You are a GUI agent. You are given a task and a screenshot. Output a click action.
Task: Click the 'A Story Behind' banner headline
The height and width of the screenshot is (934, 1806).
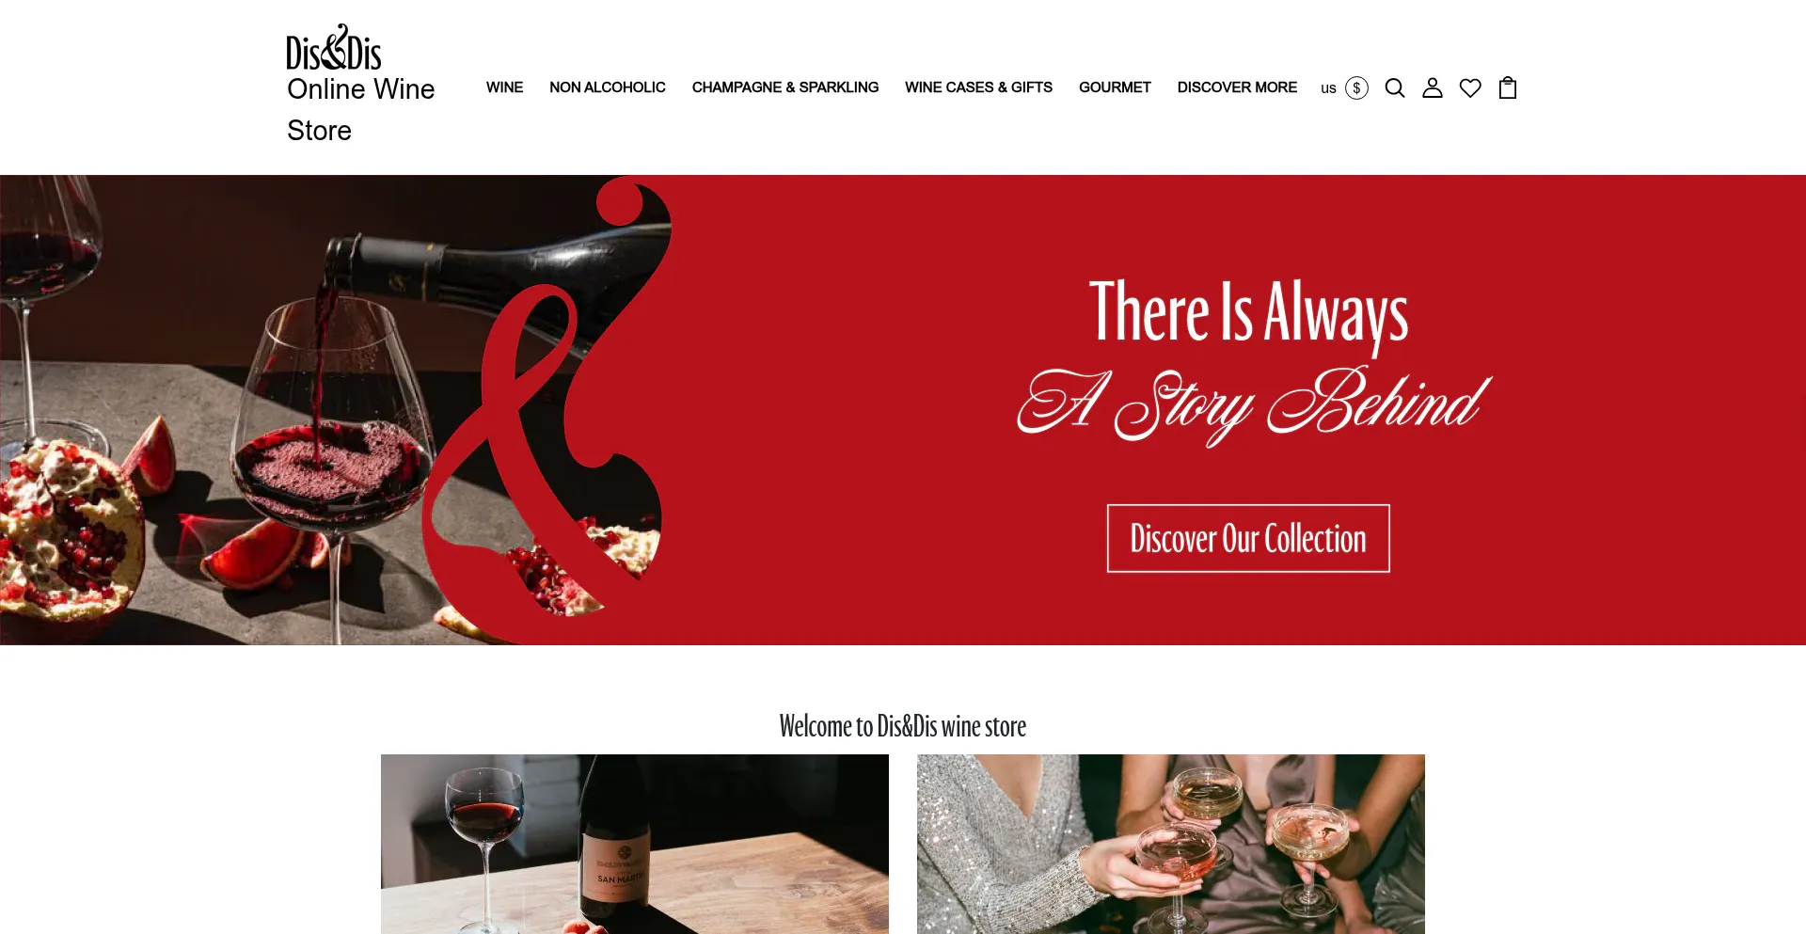click(x=1254, y=404)
